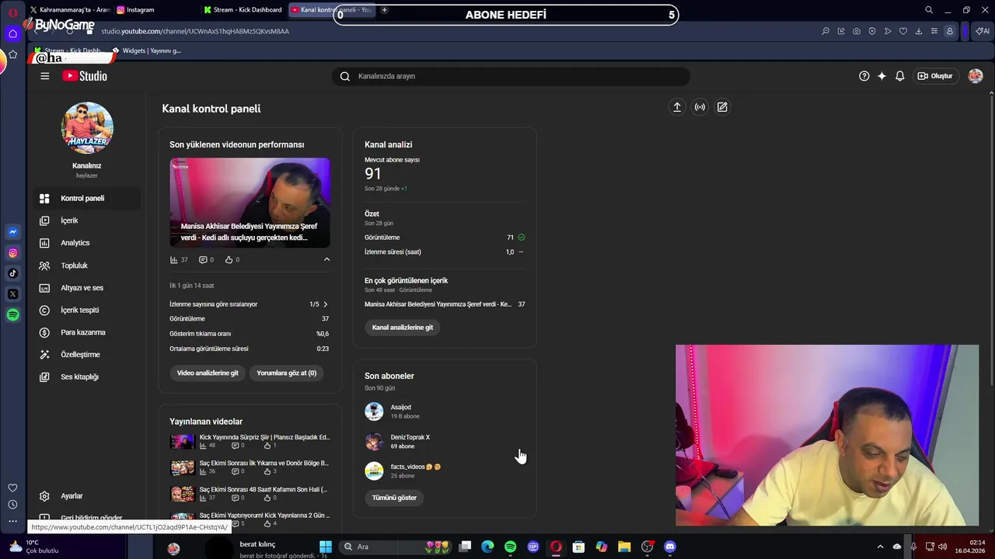Open latest video thumbnail Manisa Akhisar
This screenshot has height=559, width=995.
[x=250, y=203]
